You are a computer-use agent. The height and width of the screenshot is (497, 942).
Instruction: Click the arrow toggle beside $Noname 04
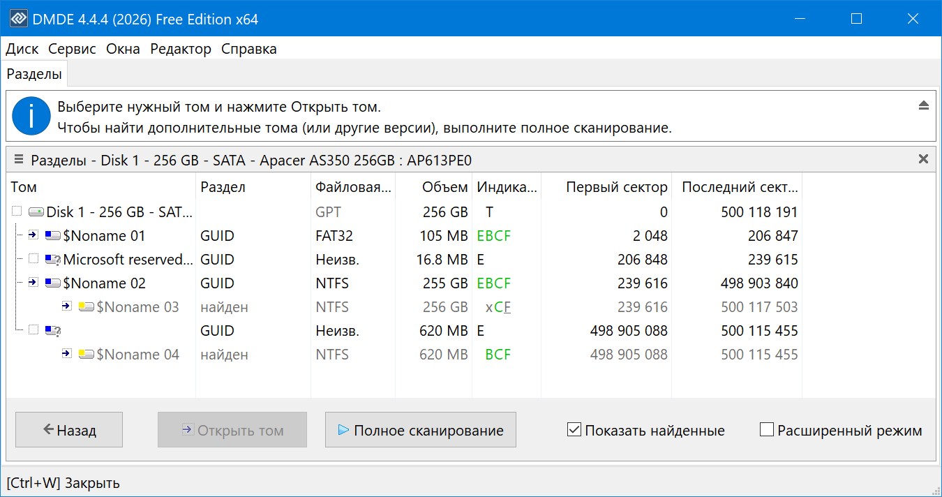[x=66, y=354]
